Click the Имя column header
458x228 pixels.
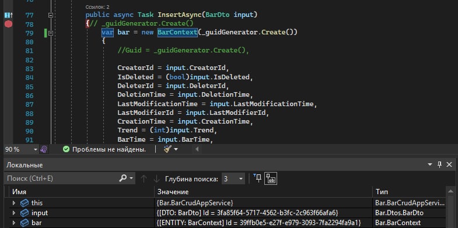(x=82, y=192)
